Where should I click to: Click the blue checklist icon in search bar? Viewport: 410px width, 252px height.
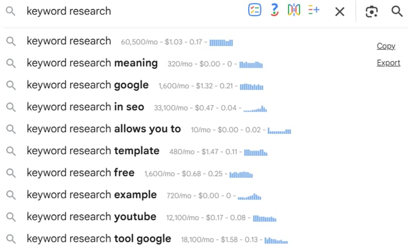[254, 10]
